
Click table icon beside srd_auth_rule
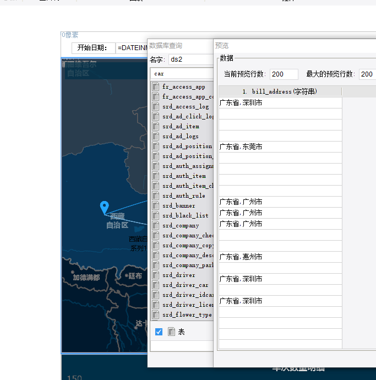[x=156, y=196]
